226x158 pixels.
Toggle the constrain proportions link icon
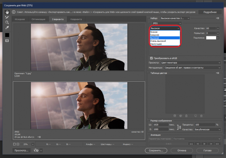tap(180, 127)
